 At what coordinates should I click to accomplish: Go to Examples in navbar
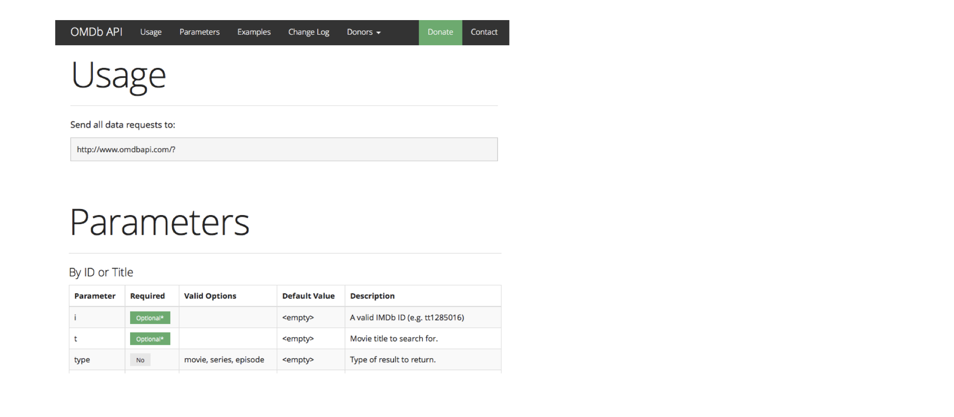pyautogui.click(x=254, y=32)
